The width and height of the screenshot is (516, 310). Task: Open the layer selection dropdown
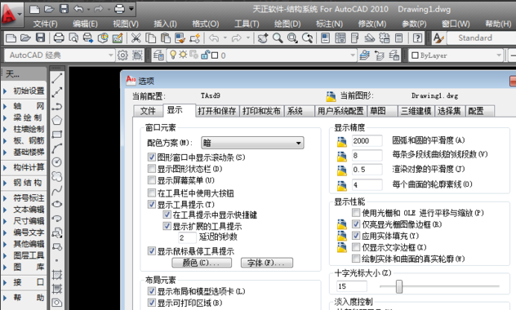262,55
